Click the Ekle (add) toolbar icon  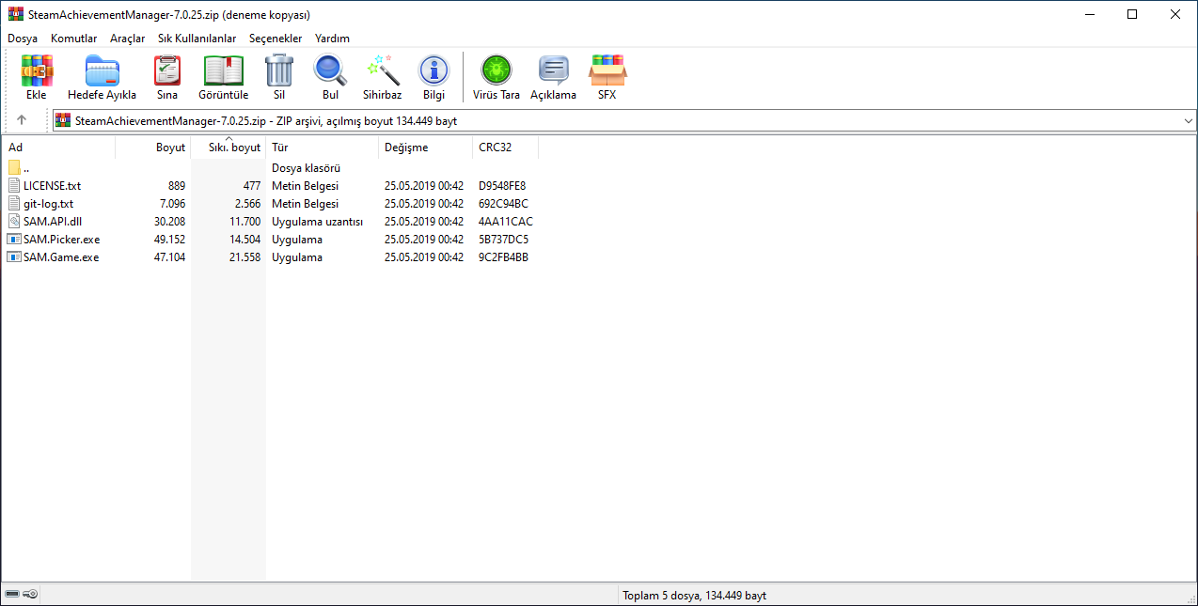[37, 70]
